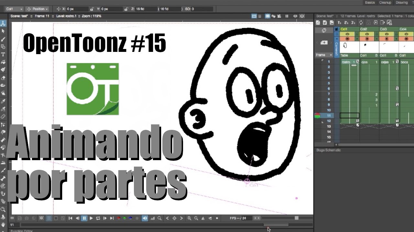Adjust the FPS slider handle
Image resolution: width=414 pixels, height=232 pixels.
[x=297, y=218]
